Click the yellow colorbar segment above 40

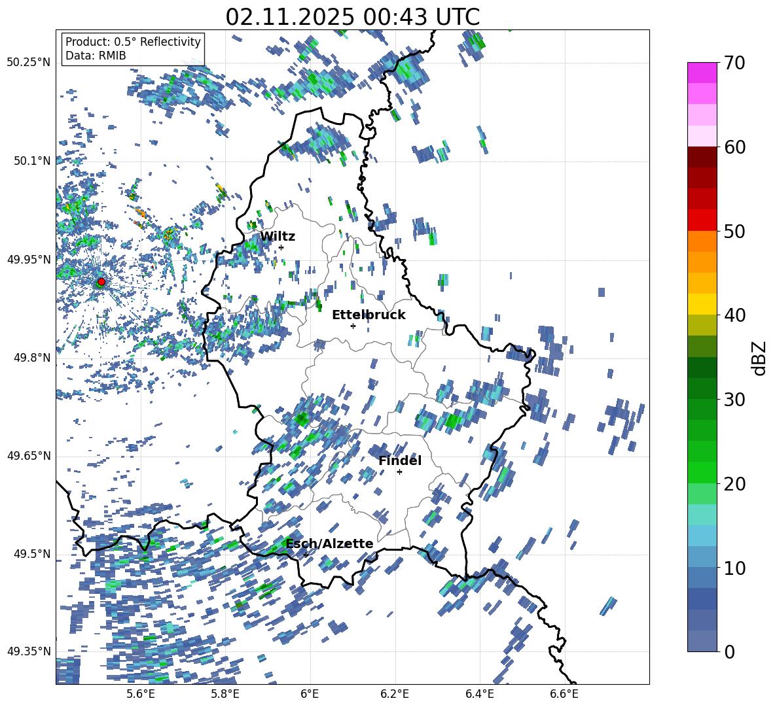tap(702, 304)
